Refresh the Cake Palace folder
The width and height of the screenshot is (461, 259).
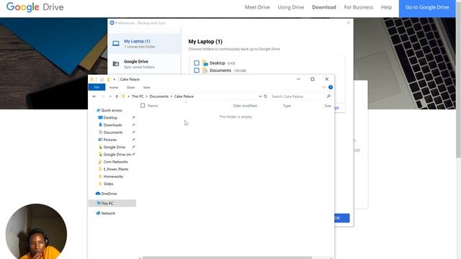point(266,96)
